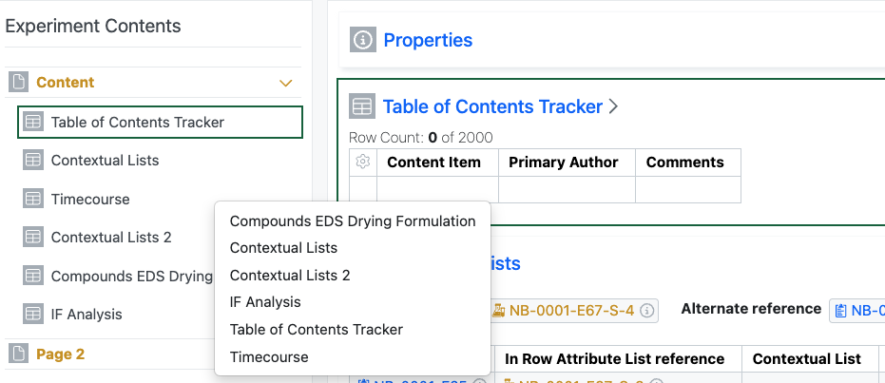The height and width of the screenshot is (383, 885).
Task: Open the Properties link
Action: 428,40
